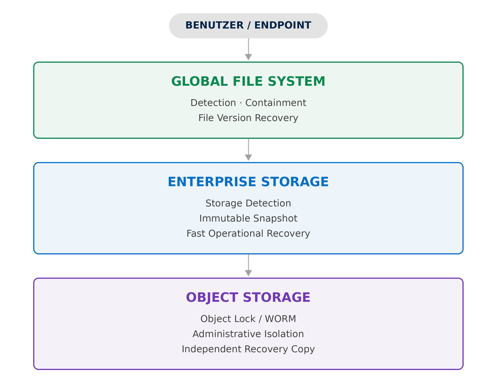Select the Storage Detection line
The width and height of the screenshot is (497, 383).
tap(248, 203)
